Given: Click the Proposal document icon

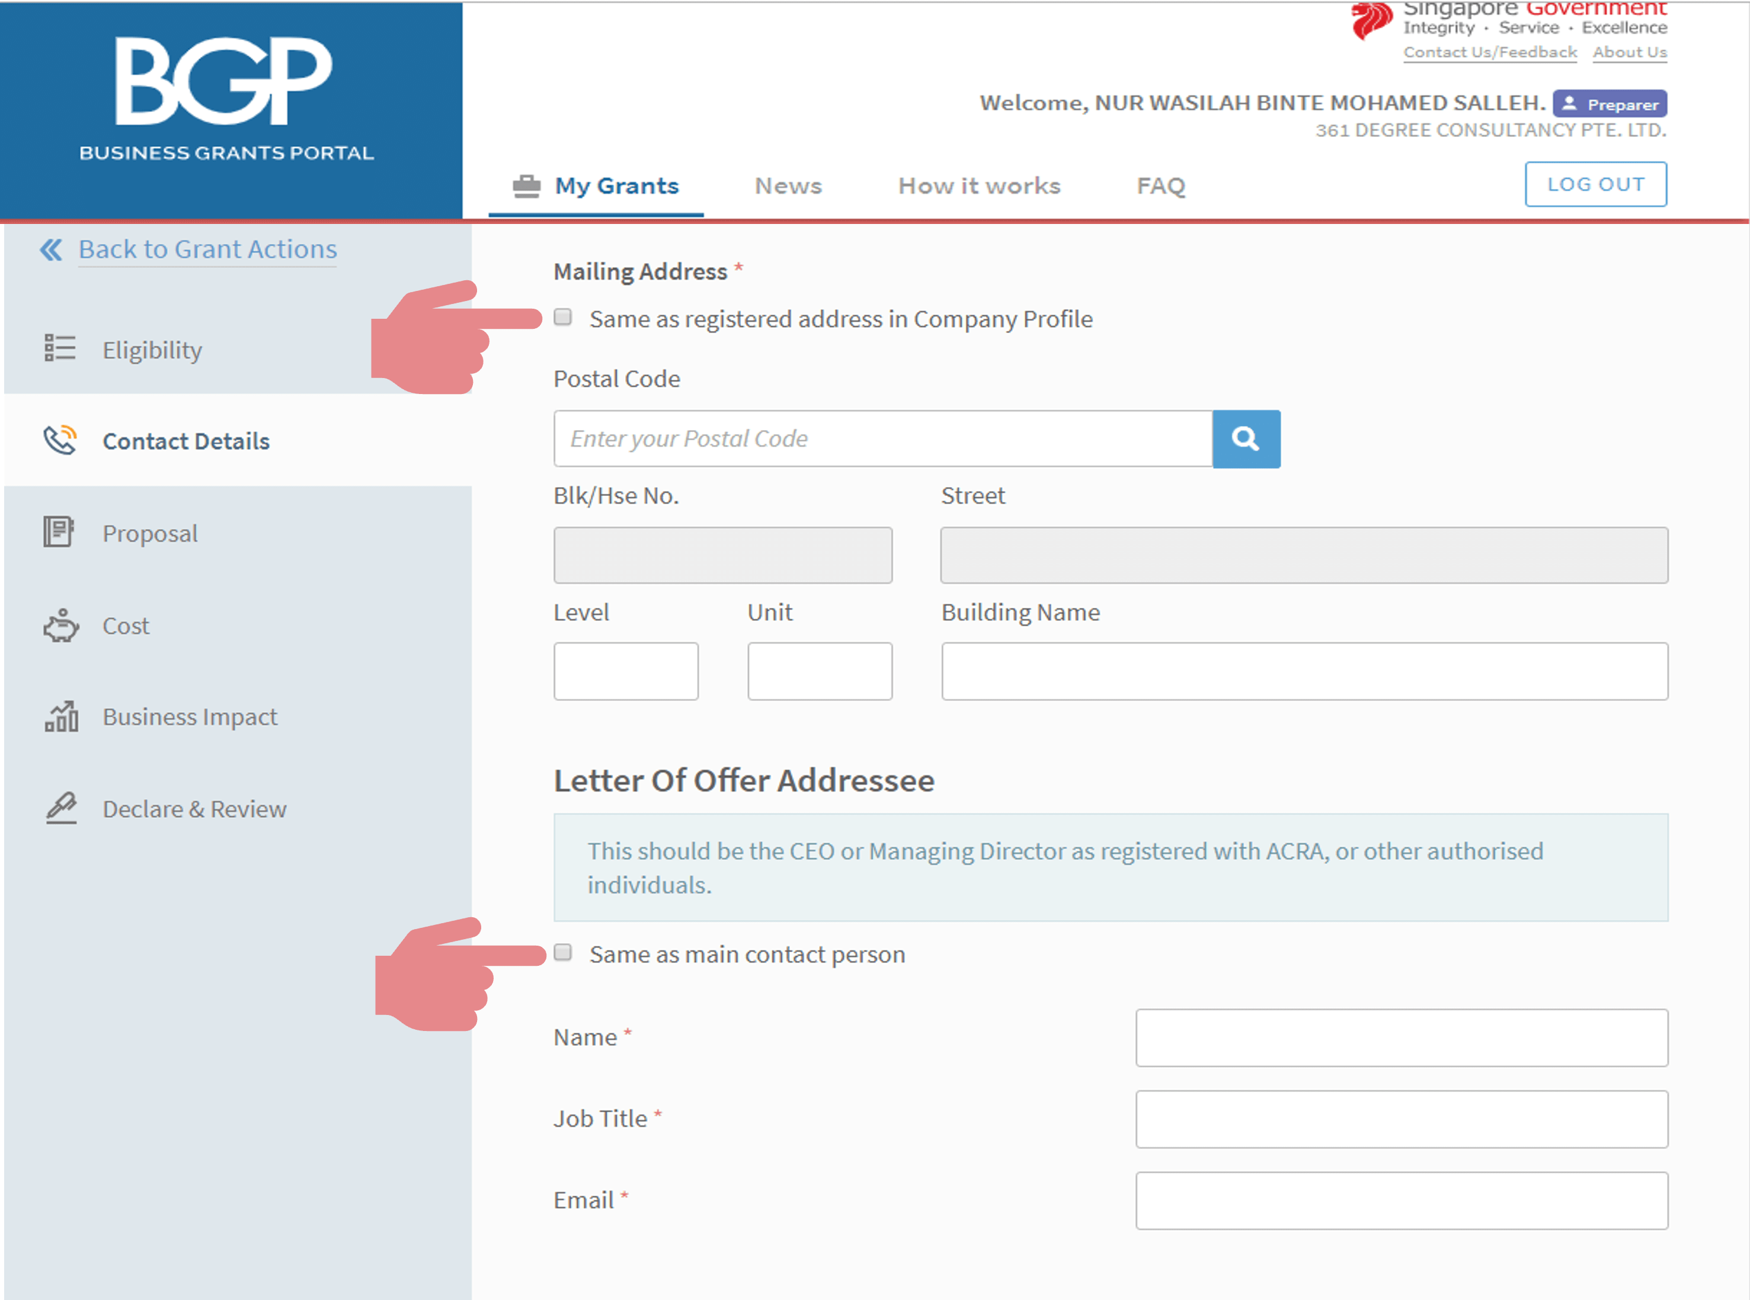Looking at the screenshot, I should point(58,532).
